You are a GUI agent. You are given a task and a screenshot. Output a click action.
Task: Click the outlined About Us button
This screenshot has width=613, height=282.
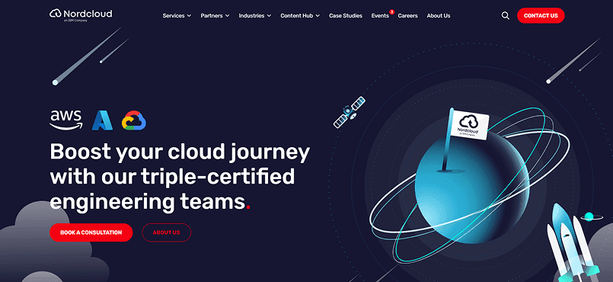pos(167,232)
